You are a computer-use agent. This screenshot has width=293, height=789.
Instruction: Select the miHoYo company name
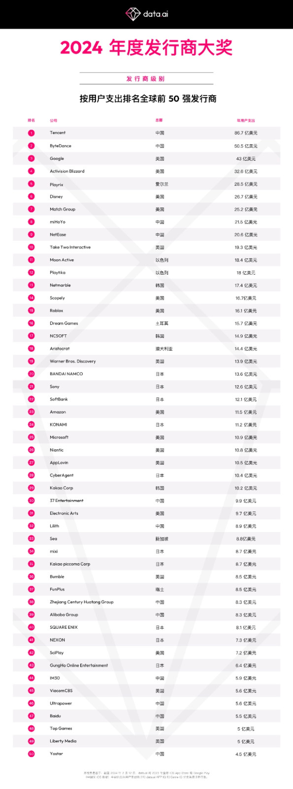coord(58,222)
